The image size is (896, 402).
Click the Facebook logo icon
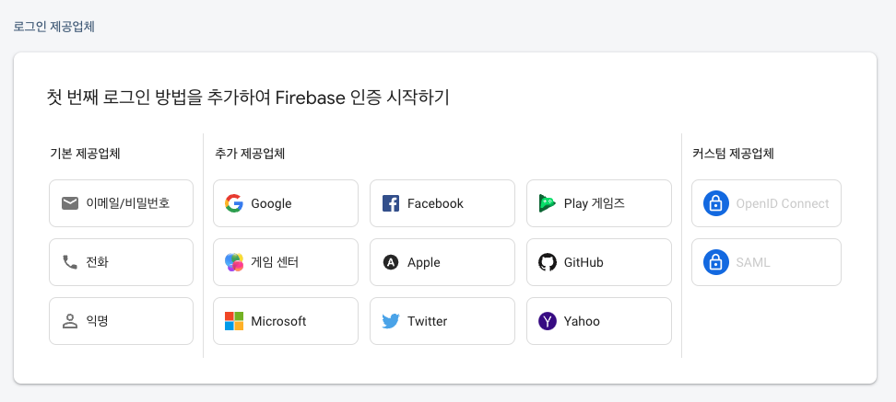[390, 203]
